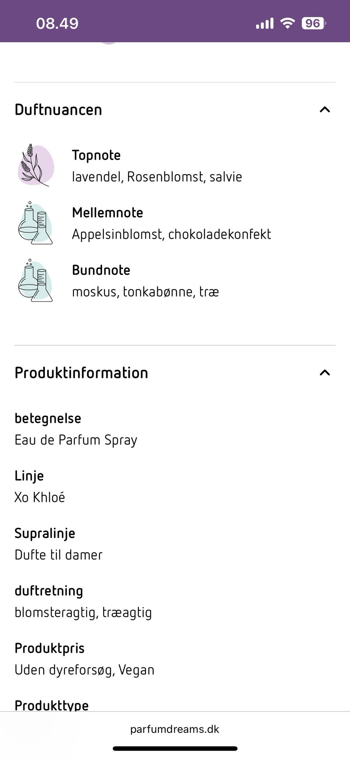This screenshot has height=758, width=350.
Task: Collapse the Produktinformation section
Action: [x=325, y=372]
